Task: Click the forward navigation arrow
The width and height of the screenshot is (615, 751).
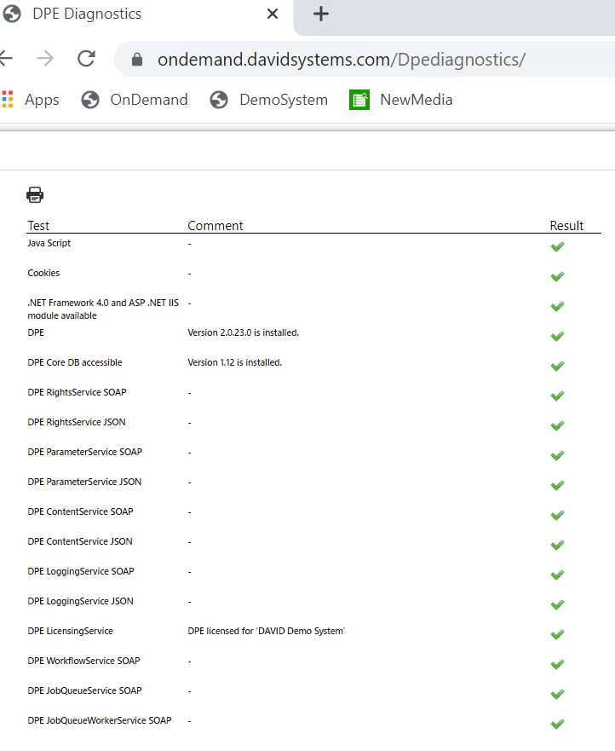Action: click(45, 59)
